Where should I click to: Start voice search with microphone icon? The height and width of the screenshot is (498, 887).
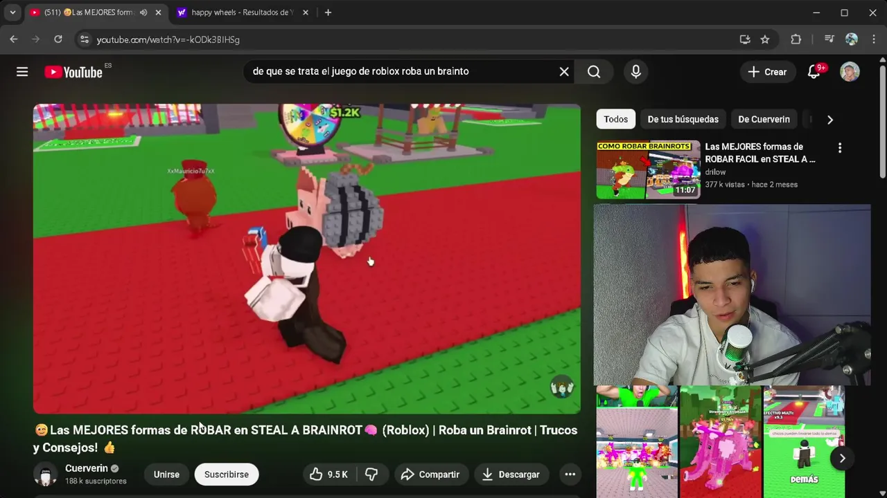(x=635, y=71)
